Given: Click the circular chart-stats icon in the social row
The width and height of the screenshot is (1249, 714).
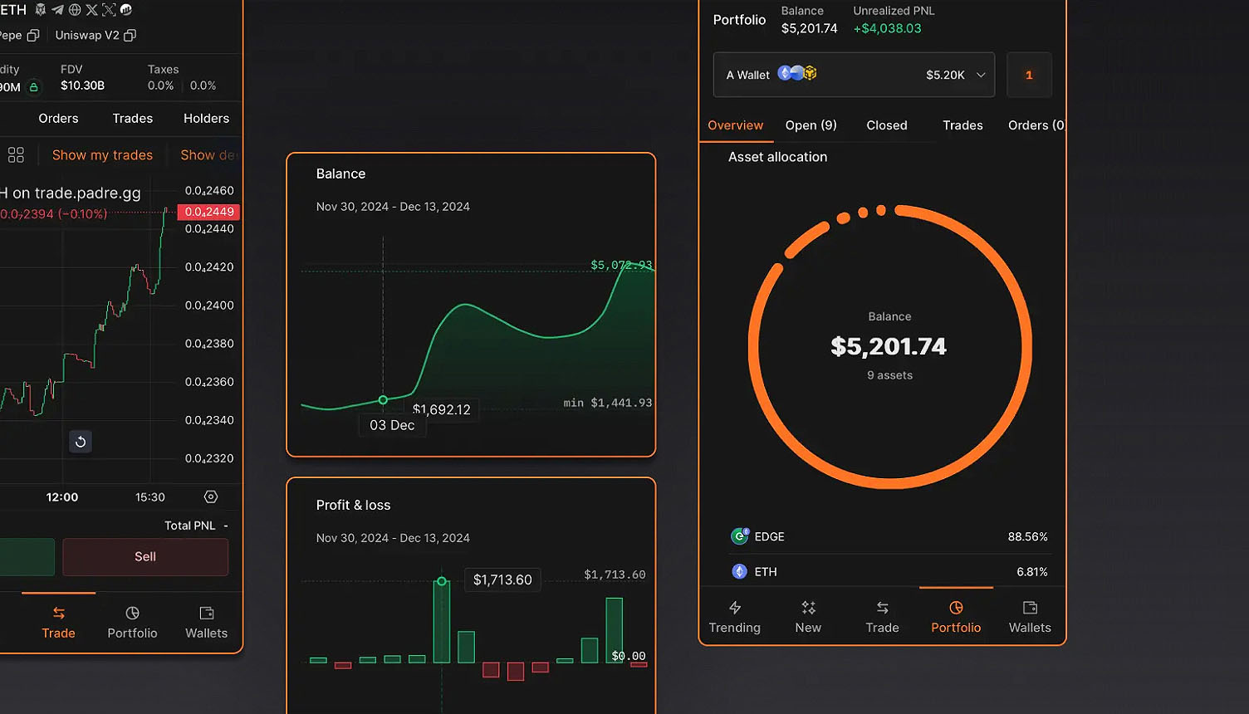Looking at the screenshot, I should [x=125, y=10].
